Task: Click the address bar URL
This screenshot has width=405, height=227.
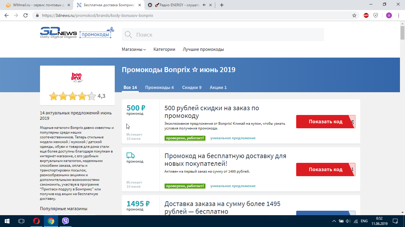Action: click(x=98, y=15)
